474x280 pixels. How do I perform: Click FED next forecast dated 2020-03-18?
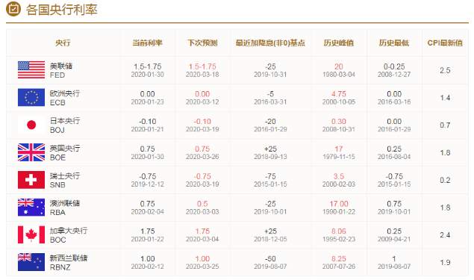(202, 70)
